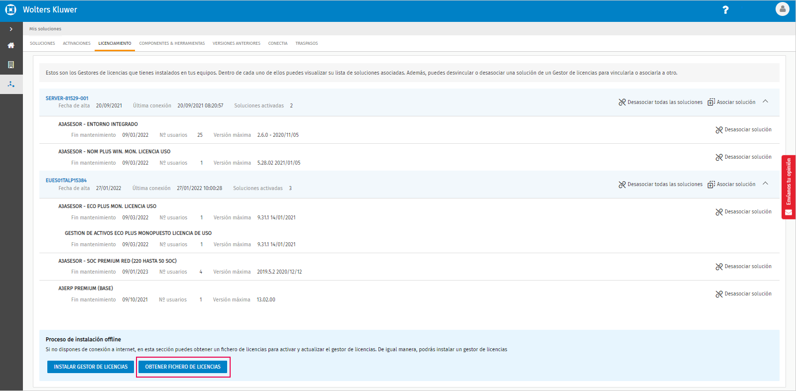Open the user profile avatar
This screenshot has height=391, width=796.
coord(782,9)
